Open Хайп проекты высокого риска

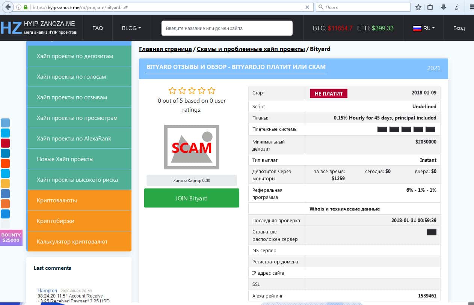coord(79,180)
